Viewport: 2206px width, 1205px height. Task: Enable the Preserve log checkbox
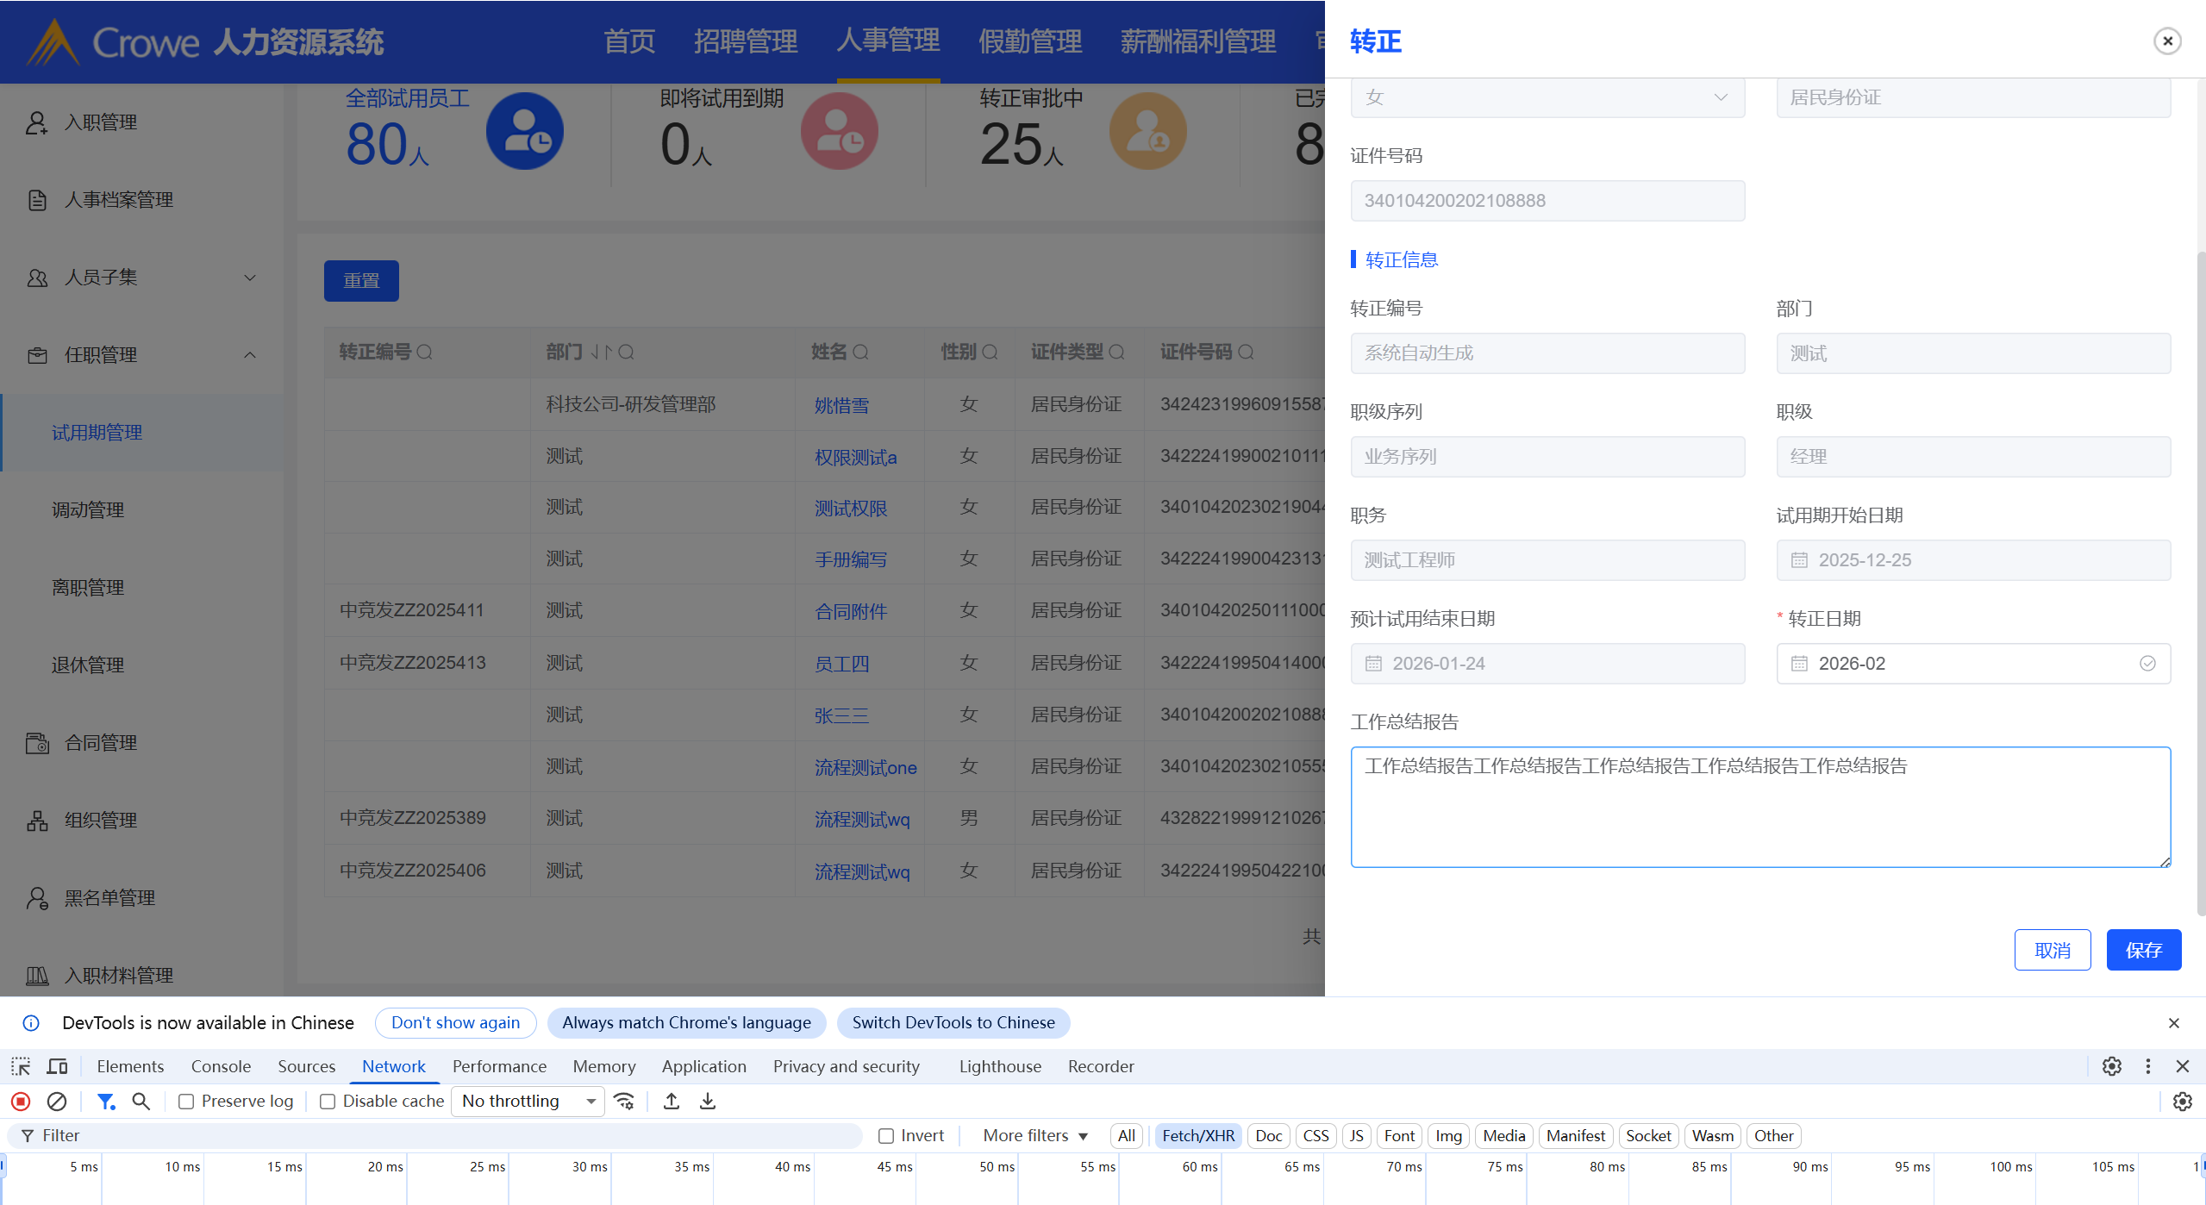186,1102
